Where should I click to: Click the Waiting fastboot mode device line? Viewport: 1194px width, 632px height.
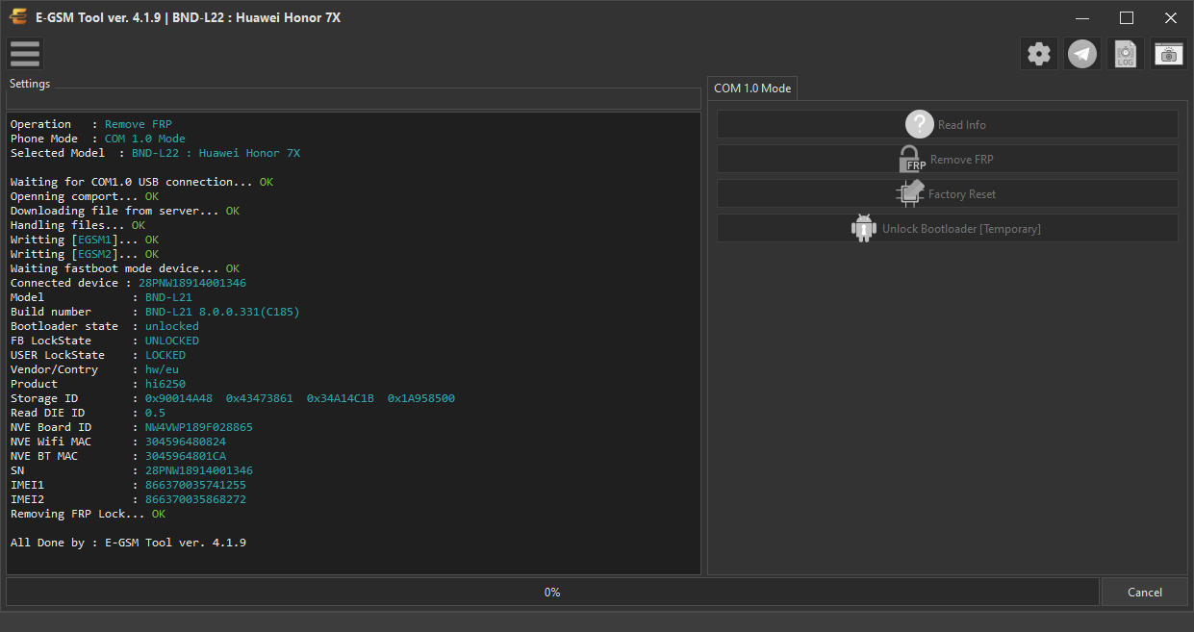point(125,268)
